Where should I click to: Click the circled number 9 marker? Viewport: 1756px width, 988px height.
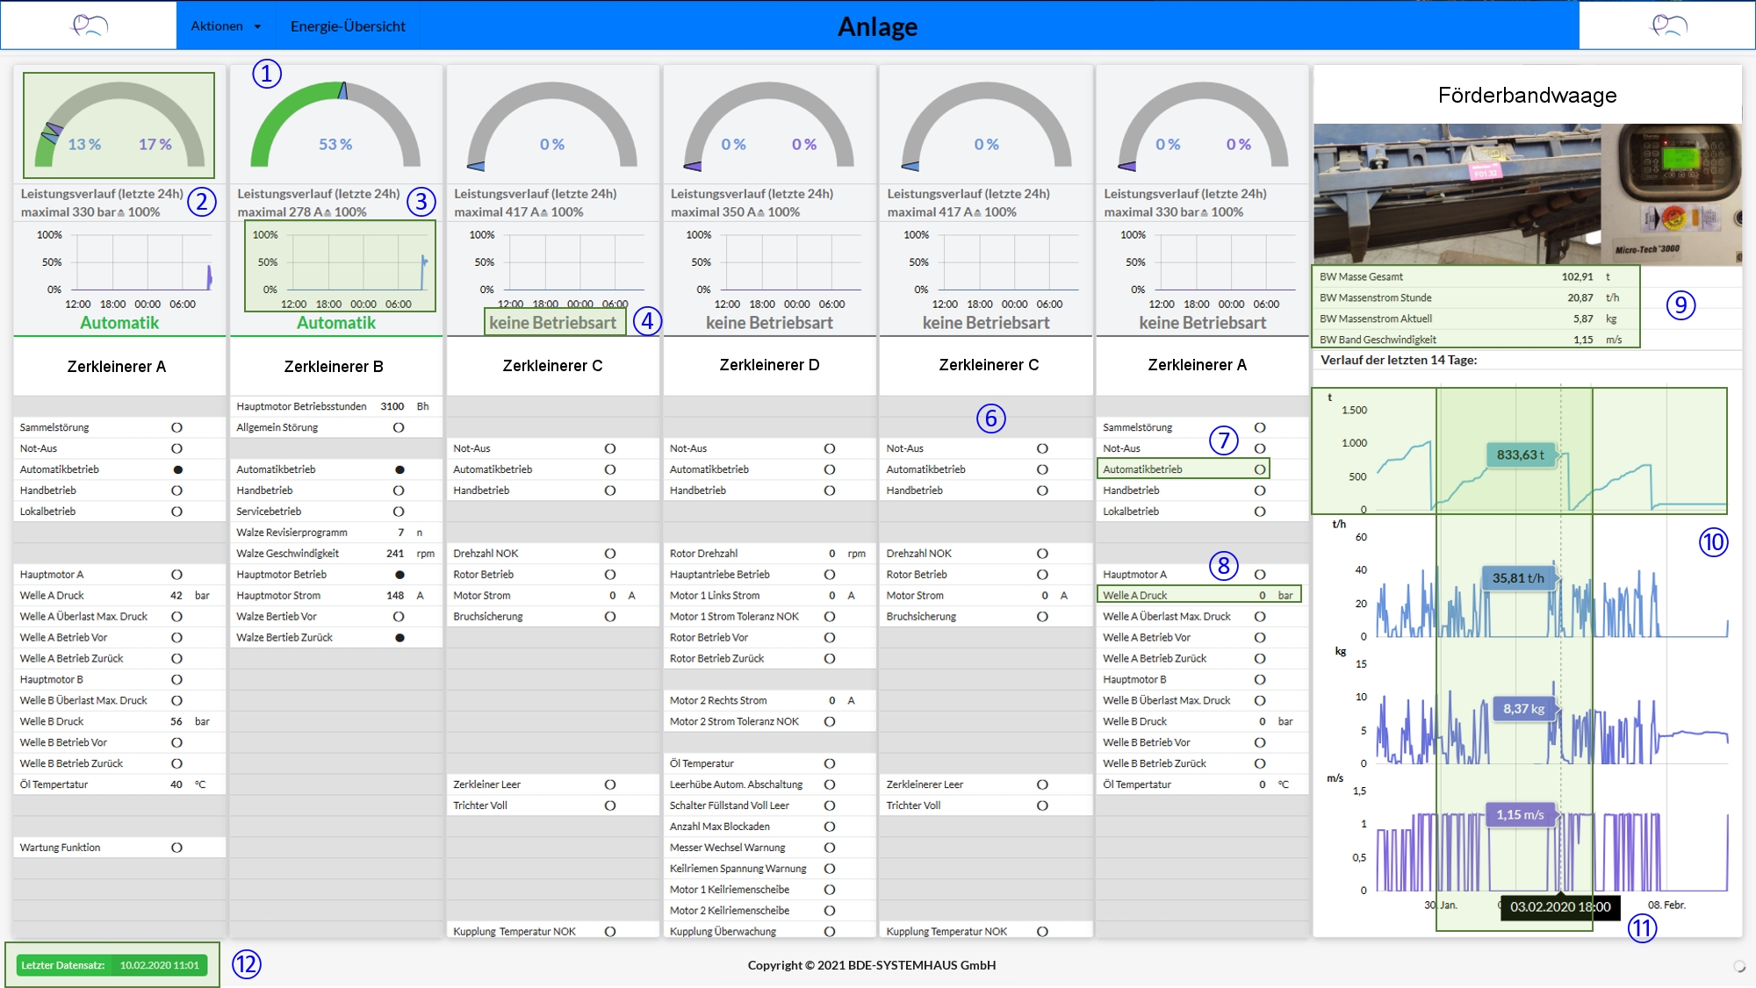click(x=1680, y=305)
